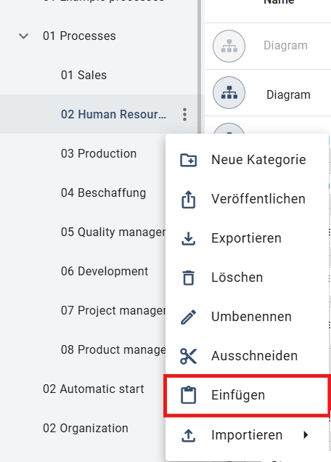The height and width of the screenshot is (462, 331).
Task: Select 07 Project management category
Action: pos(113,310)
